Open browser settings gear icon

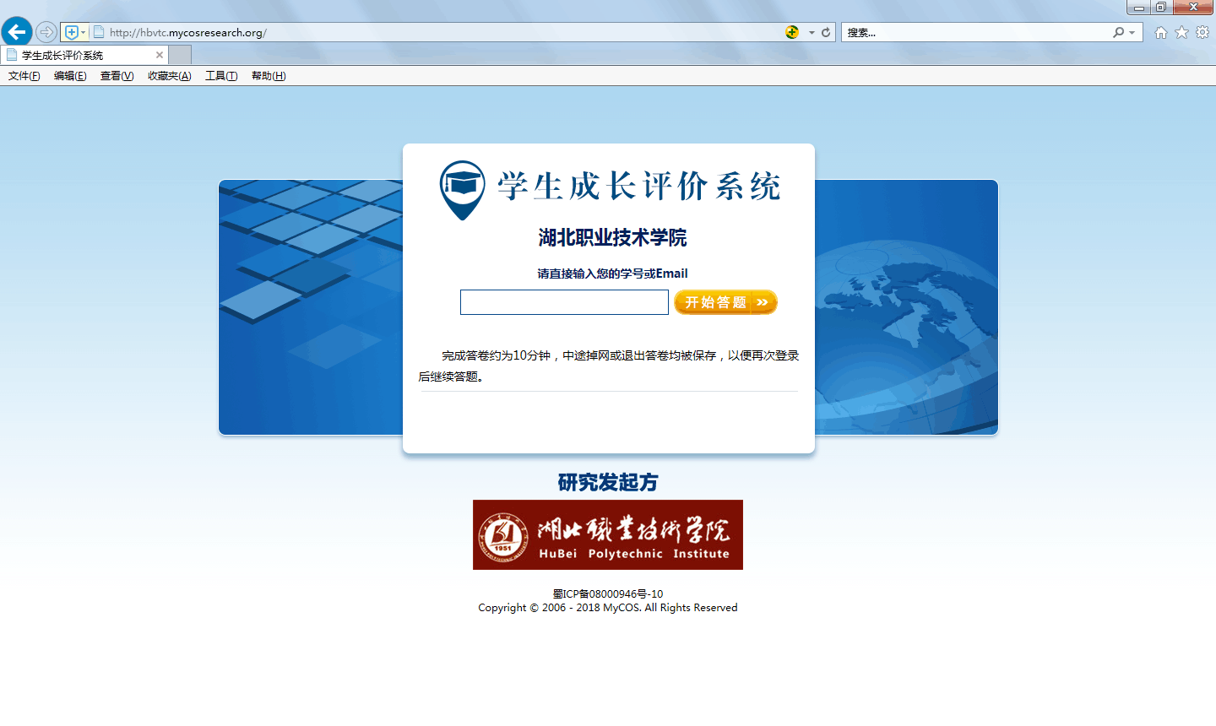[1202, 32]
